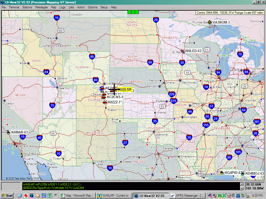Click the K0ZZZ-7 car station icon
266x199 pixels.
[x=105, y=102]
